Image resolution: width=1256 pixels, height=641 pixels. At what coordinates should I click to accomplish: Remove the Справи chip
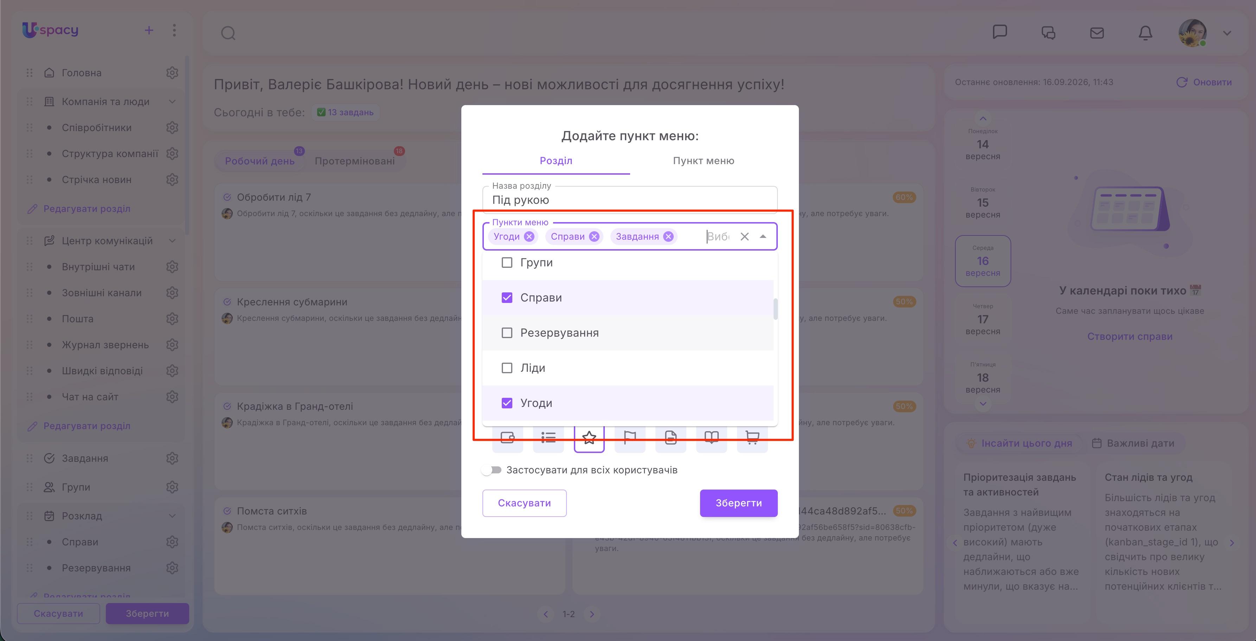click(594, 237)
